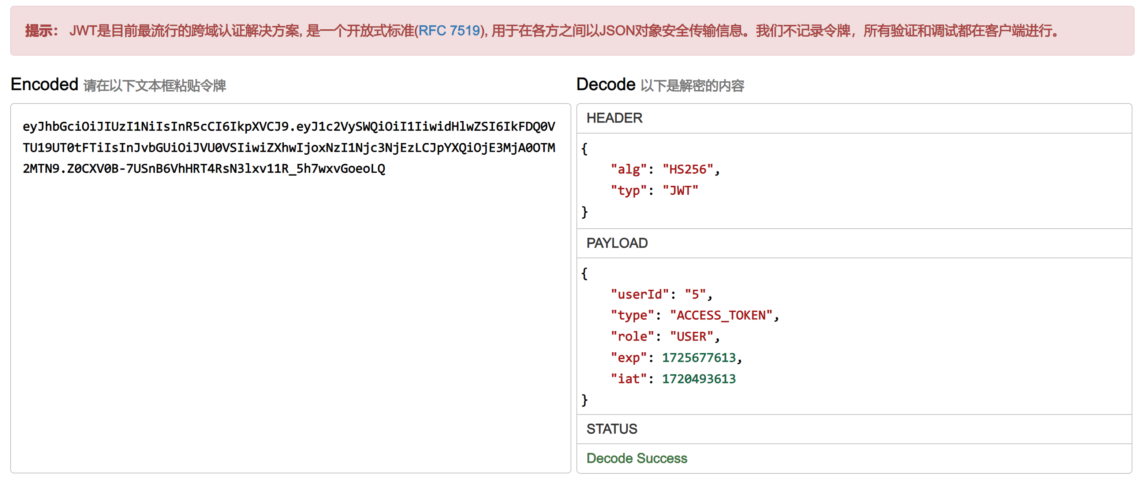Screen dimensions: 1143x484
Task: Click the "alg" key in header
Action: [629, 169]
